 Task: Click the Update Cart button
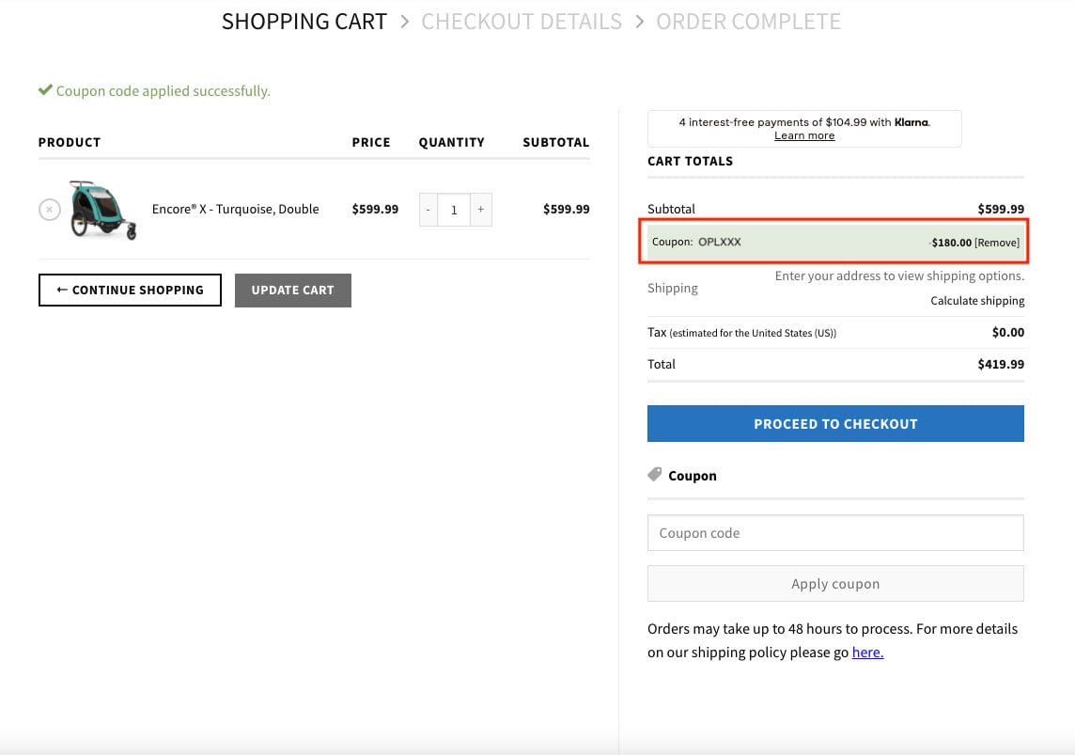(x=293, y=291)
